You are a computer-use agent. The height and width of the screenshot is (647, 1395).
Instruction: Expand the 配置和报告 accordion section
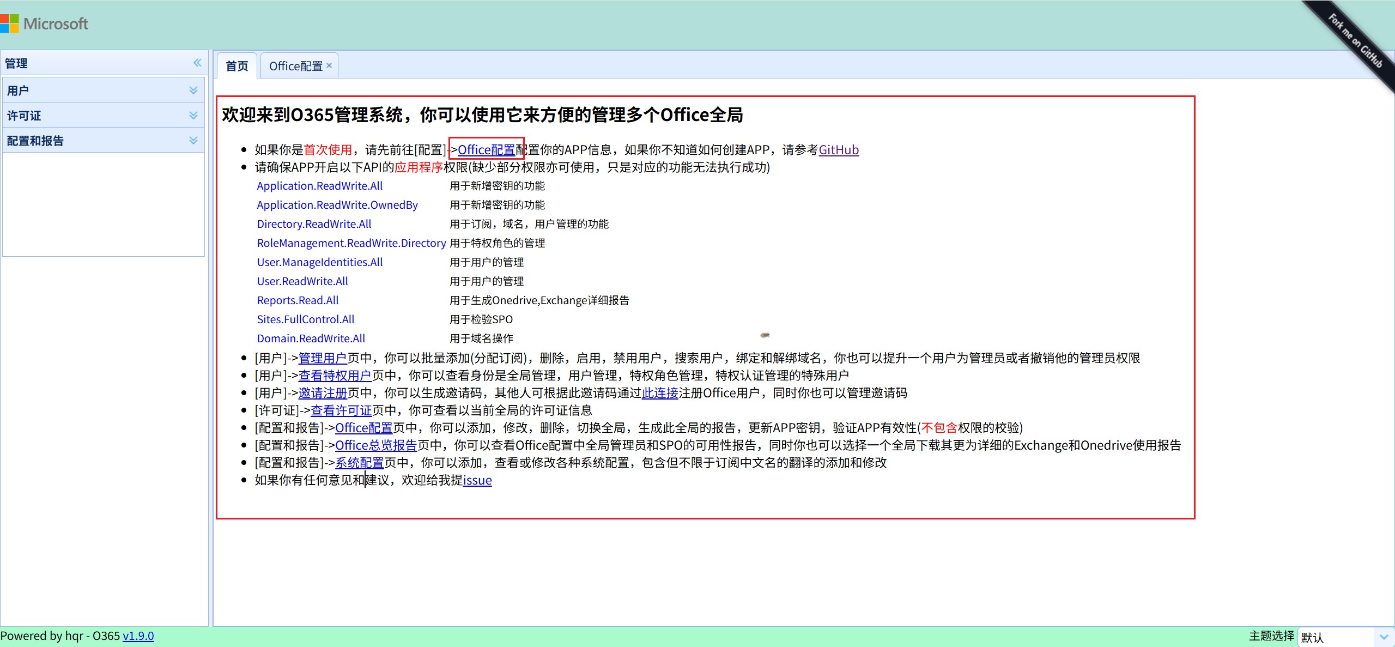click(x=103, y=141)
